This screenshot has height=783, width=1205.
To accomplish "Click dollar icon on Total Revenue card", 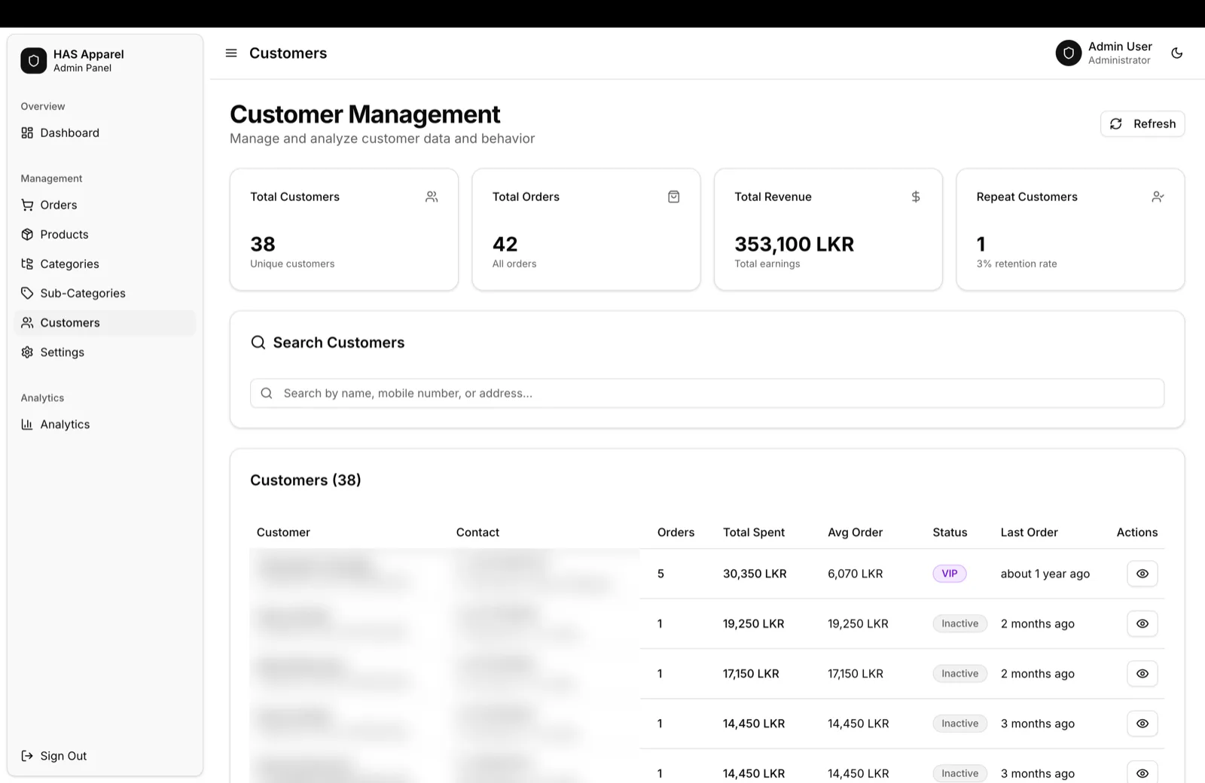I will tap(916, 197).
